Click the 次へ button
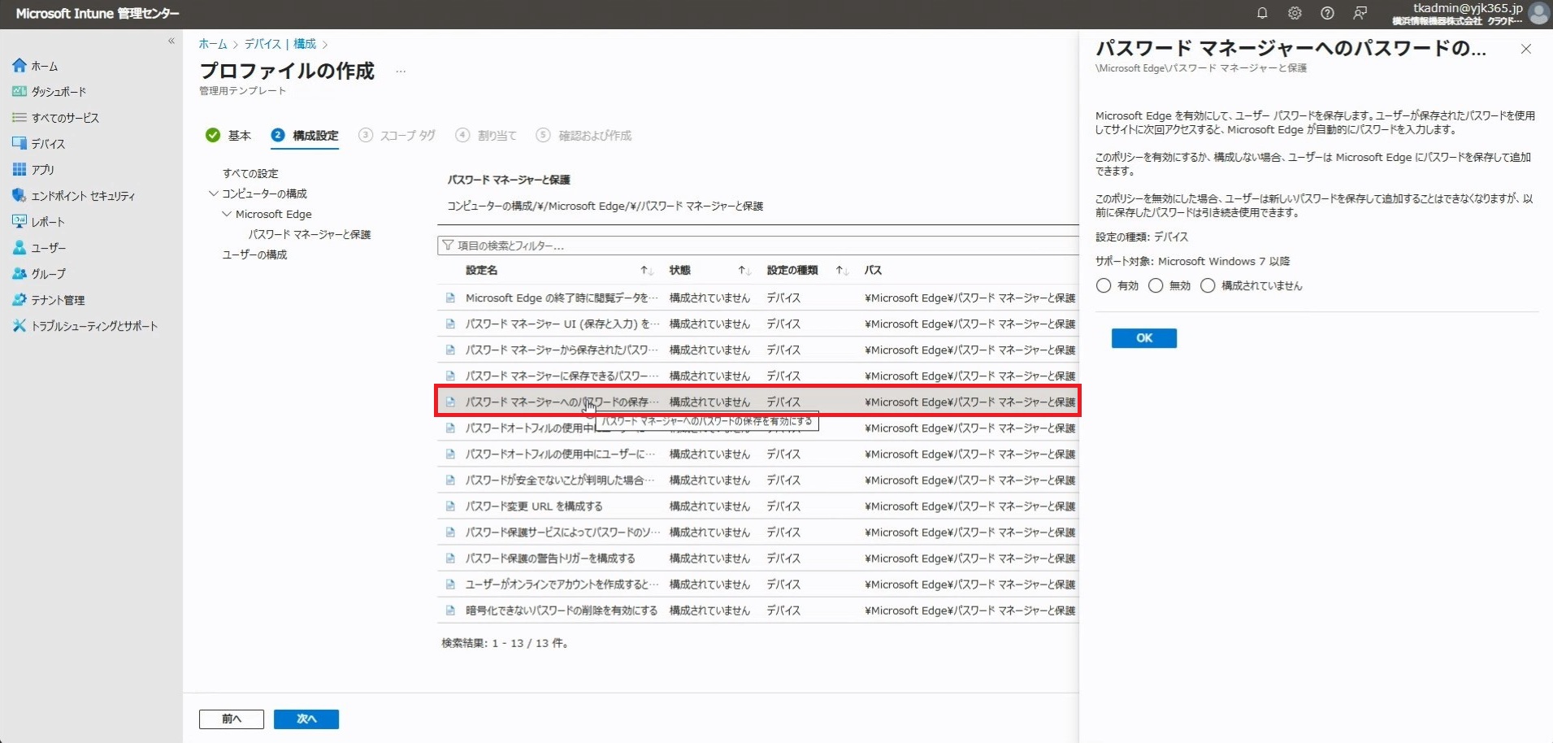1553x743 pixels. tap(306, 719)
